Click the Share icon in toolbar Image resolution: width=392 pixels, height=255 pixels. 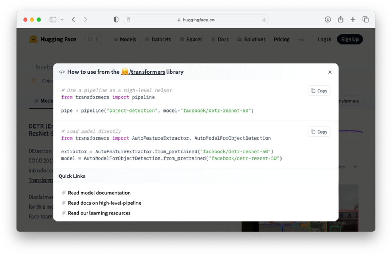click(340, 20)
